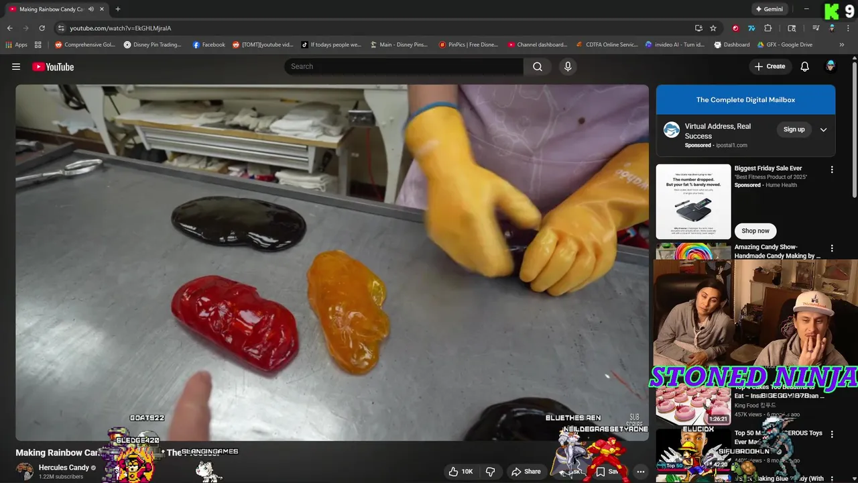Open 'If todays people we...' bookmark

click(331, 45)
